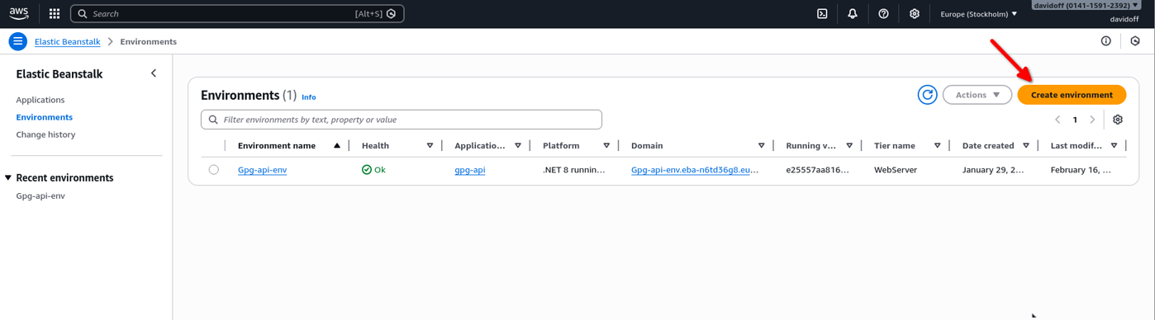The width and height of the screenshot is (1155, 320).
Task: Sort by Platform column arrow
Action: tap(606, 145)
